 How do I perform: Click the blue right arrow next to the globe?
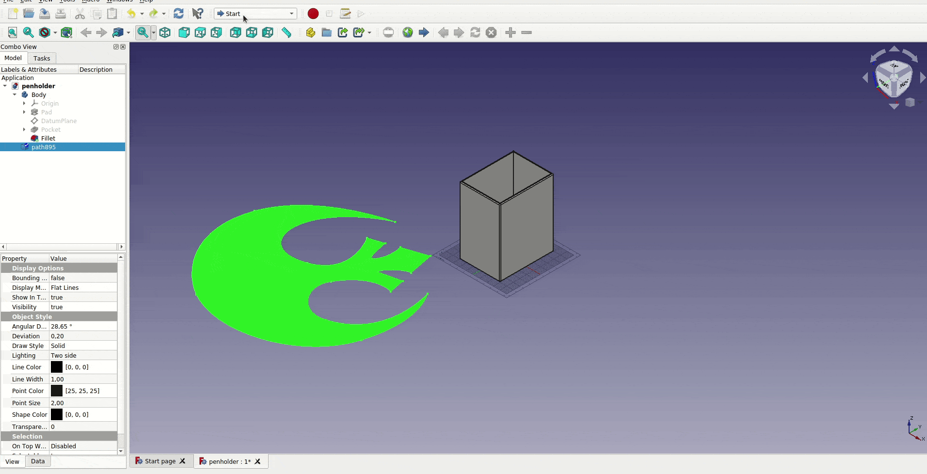(424, 32)
